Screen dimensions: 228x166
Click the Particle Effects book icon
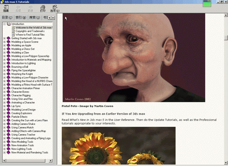8,117
